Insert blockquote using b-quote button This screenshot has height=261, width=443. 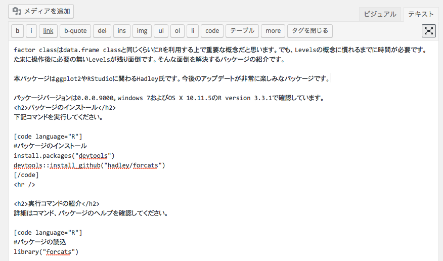click(x=75, y=31)
